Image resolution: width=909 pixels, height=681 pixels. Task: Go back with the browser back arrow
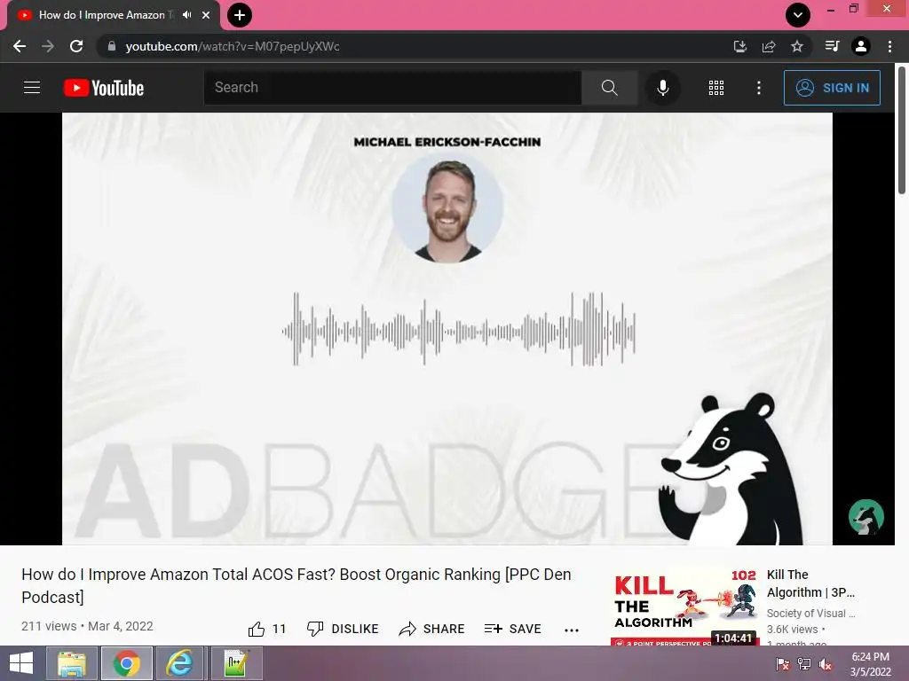pyautogui.click(x=20, y=46)
